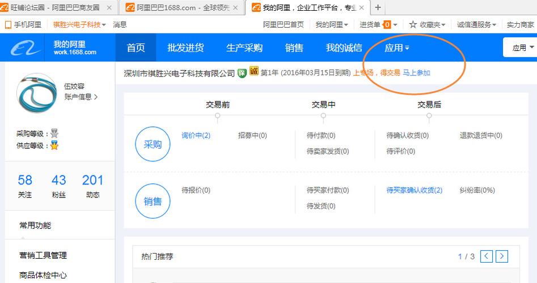The image size is (537, 283).
Task: Open 营销工具管理 in sidebar
Action: tap(43, 255)
